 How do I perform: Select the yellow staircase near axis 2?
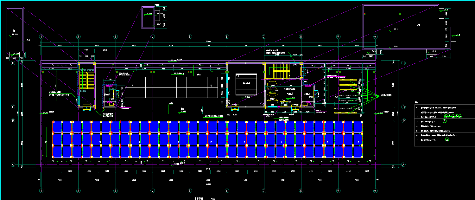[x=85, y=81]
